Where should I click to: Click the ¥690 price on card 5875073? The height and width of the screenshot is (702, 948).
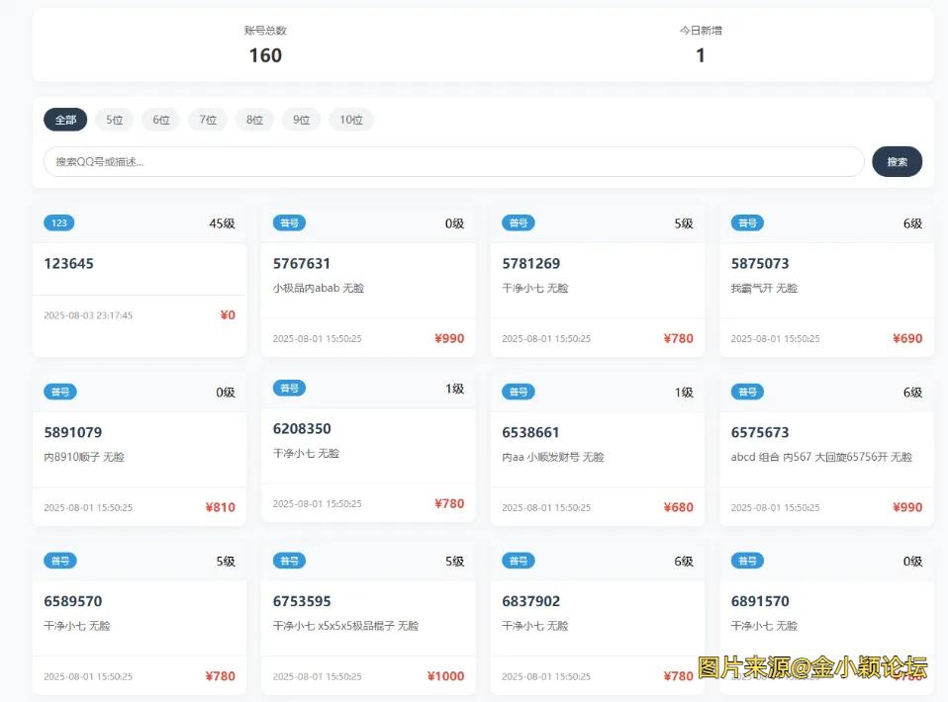[906, 338]
